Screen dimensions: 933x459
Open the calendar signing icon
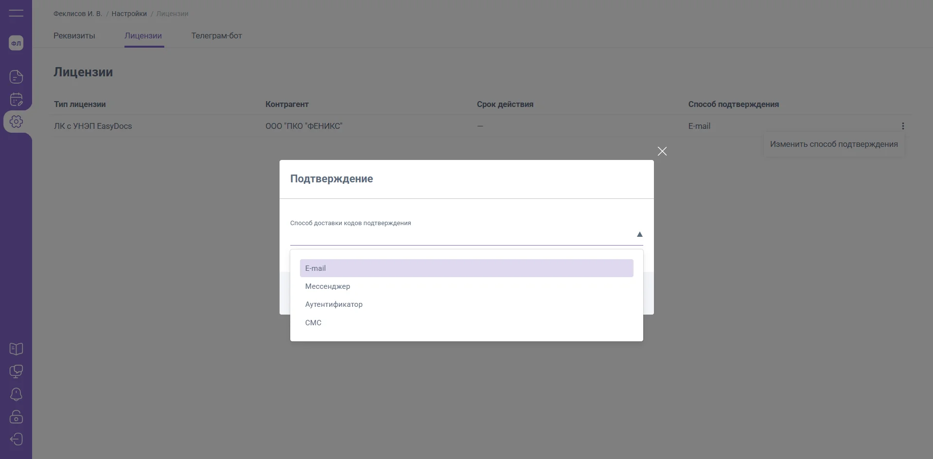16,99
